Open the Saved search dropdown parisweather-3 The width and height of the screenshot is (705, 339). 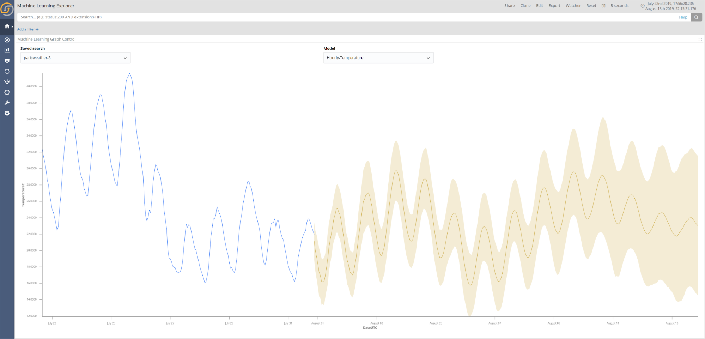[x=75, y=58]
